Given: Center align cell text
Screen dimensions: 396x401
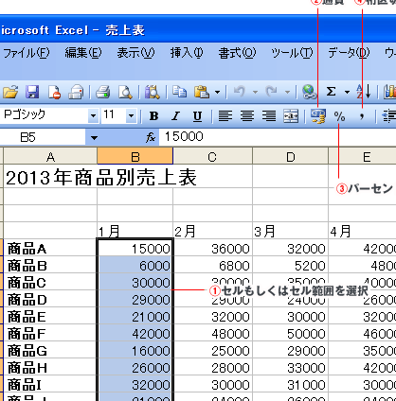Looking at the screenshot, I should 247,116.
